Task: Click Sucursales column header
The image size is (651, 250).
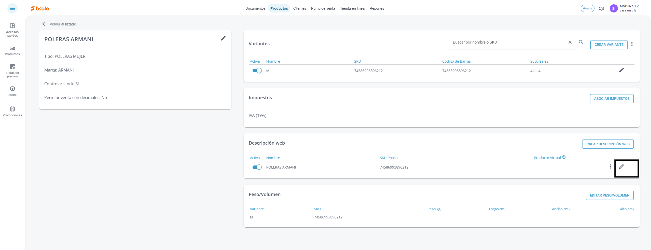Action: [x=539, y=61]
